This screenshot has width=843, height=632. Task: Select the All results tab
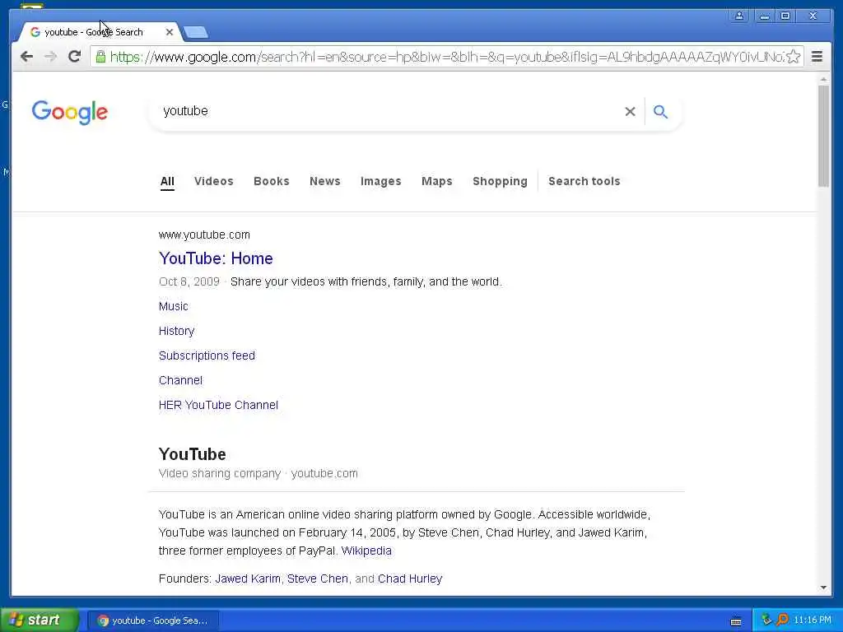point(167,181)
